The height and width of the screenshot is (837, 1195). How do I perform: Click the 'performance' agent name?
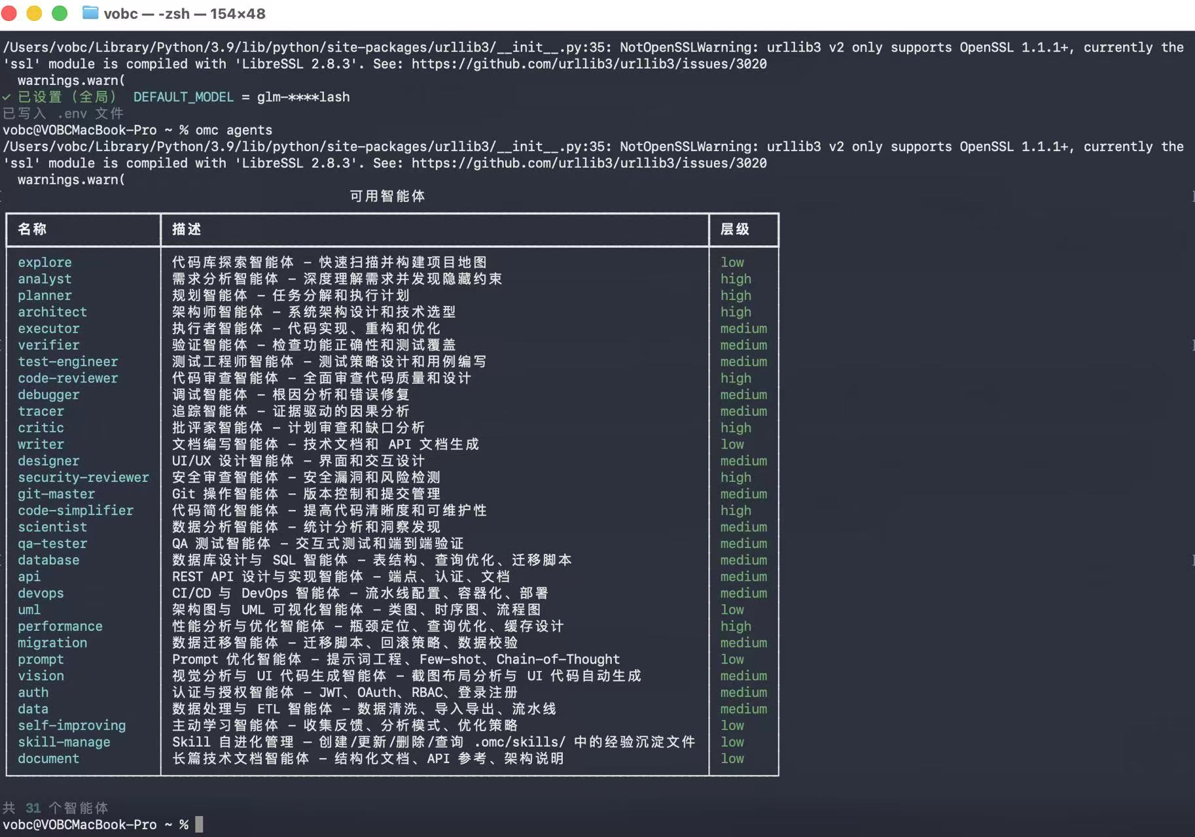pyautogui.click(x=60, y=626)
